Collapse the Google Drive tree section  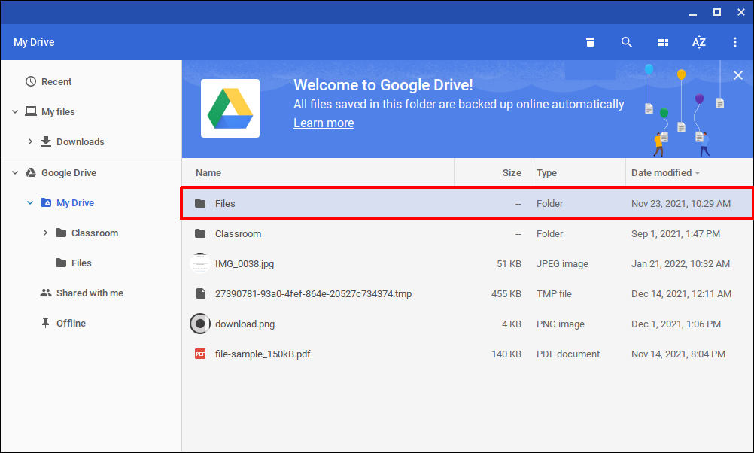pos(15,172)
